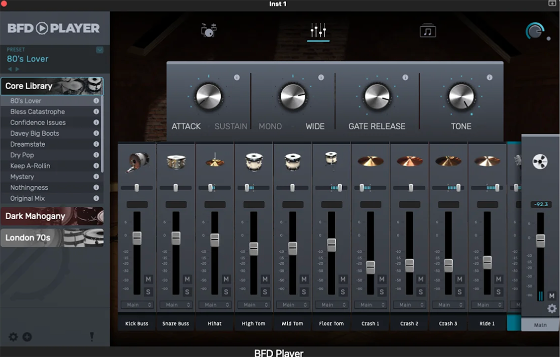Select the Mid Tom drum icon
The width and height of the screenshot is (560, 357).
pos(293,162)
